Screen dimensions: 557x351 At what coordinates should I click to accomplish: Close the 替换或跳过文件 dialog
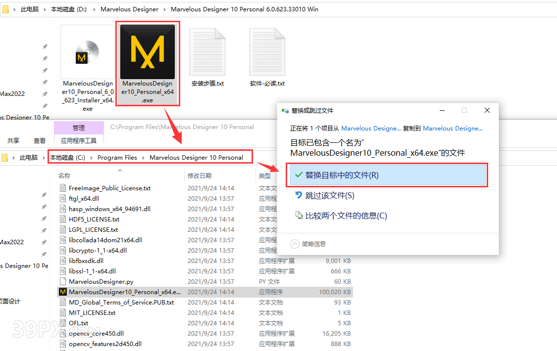pyautogui.click(x=487, y=110)
